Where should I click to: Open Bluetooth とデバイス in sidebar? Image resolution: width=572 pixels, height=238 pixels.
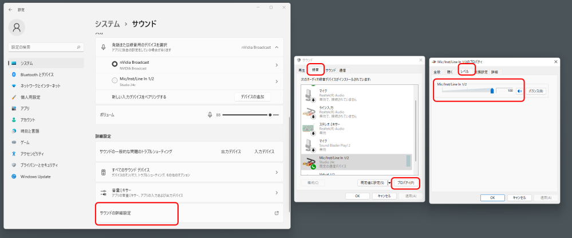click(x=37, y=75)
